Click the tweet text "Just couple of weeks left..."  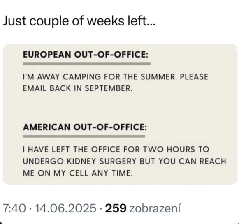point(79,21)
